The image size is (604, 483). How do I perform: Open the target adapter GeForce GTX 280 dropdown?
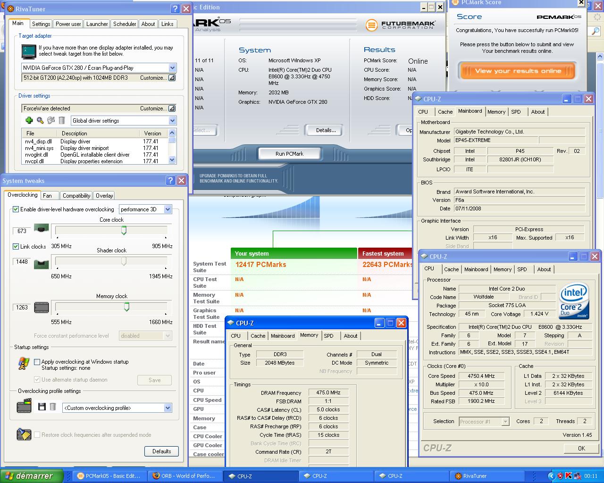172,68
